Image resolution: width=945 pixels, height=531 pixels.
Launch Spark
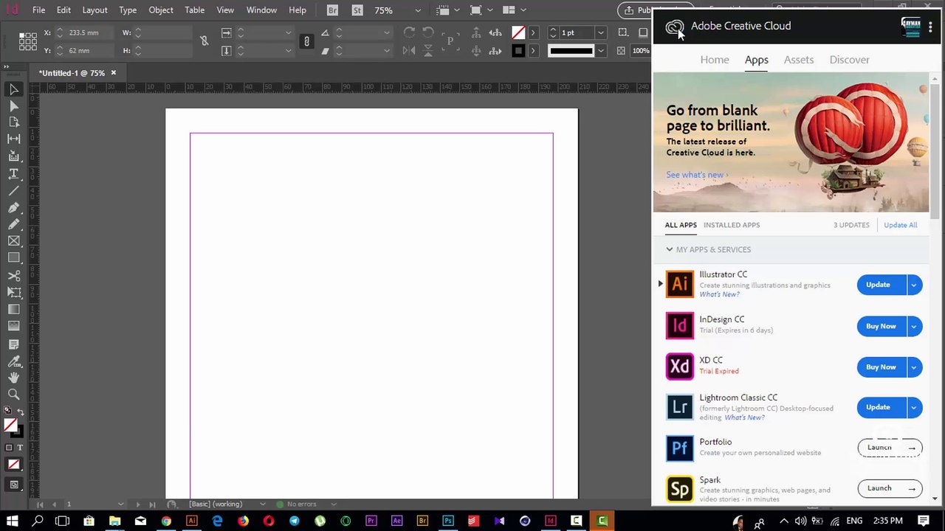pyautogui.click(x=890, y=488)
